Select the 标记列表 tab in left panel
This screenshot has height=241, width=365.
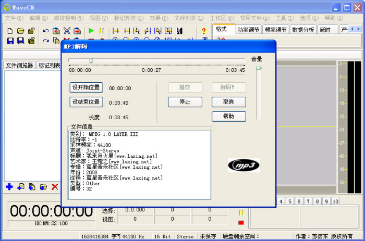click(49, 65)
